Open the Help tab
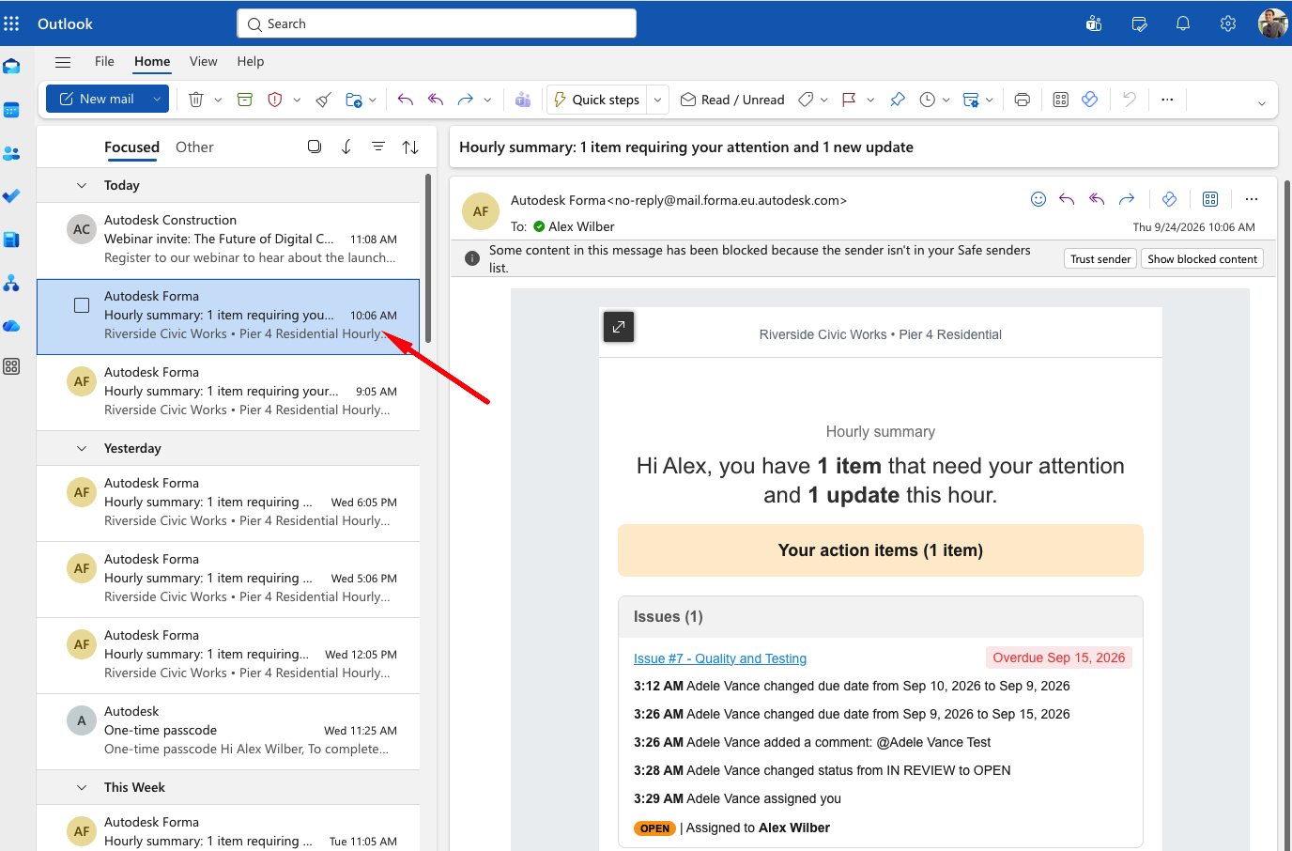This screenshot has height=851, width=1292. [x=250, y=61]
